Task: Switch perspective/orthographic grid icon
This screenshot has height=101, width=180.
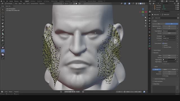Action: [145, 26]
